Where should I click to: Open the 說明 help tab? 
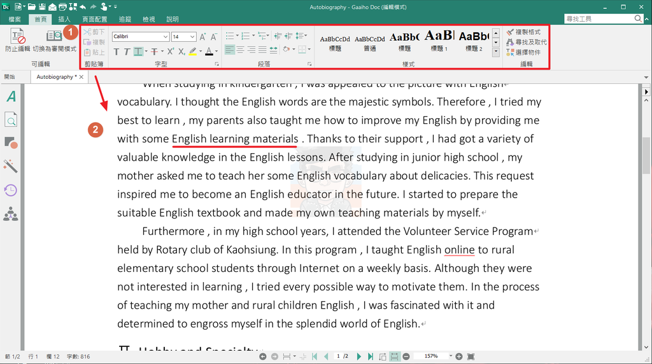[172, 19]
